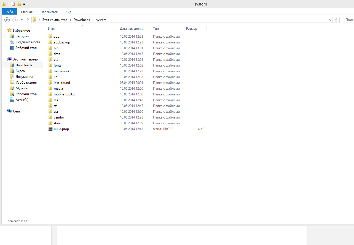Expand the address bar history dropdown

[330, 20]
